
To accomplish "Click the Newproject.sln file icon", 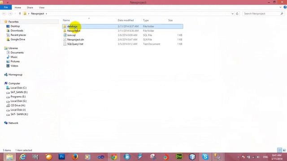I will click(x=65, y=39).
